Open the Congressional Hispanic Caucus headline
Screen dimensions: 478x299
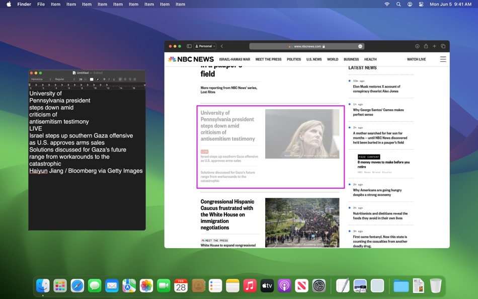coord(227,214)
